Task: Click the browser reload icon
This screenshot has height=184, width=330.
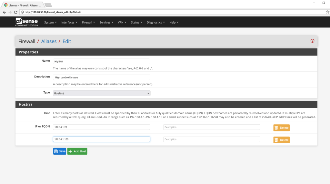Action: point(15,12)
